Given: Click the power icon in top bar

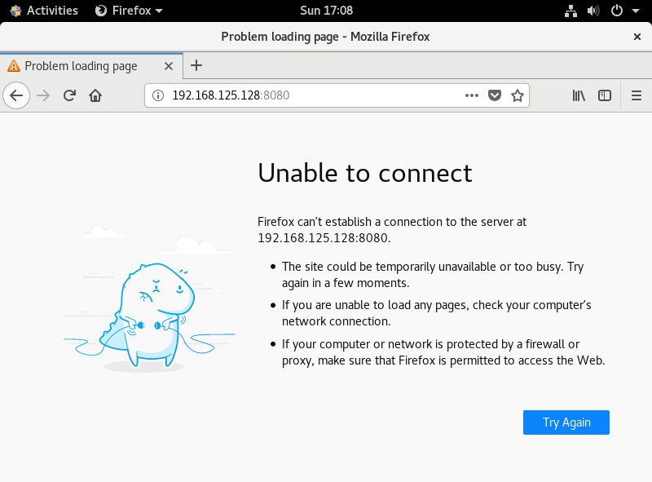Looking at the screenshot, I should pyautogui.click(x=617, y=11).
